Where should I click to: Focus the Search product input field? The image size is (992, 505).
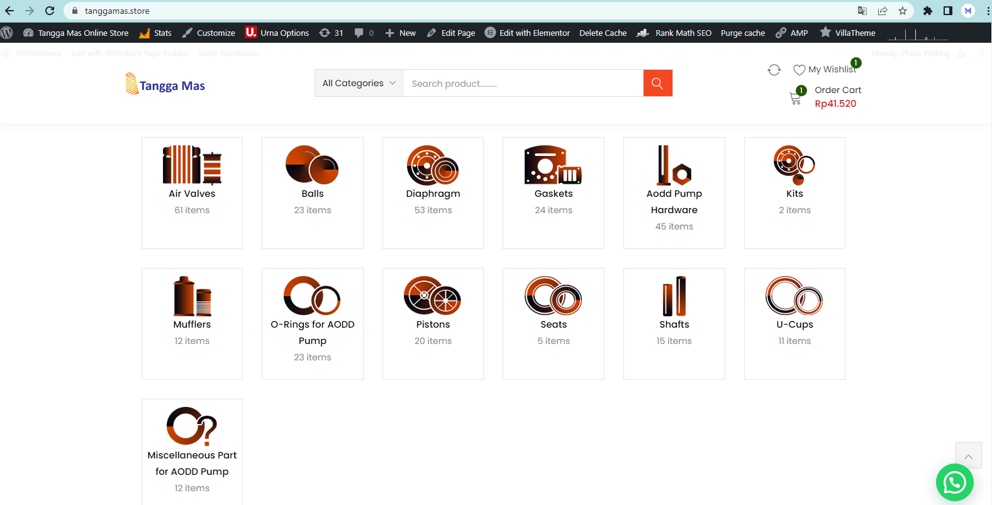pyautogui.click(x=523, y=83)
